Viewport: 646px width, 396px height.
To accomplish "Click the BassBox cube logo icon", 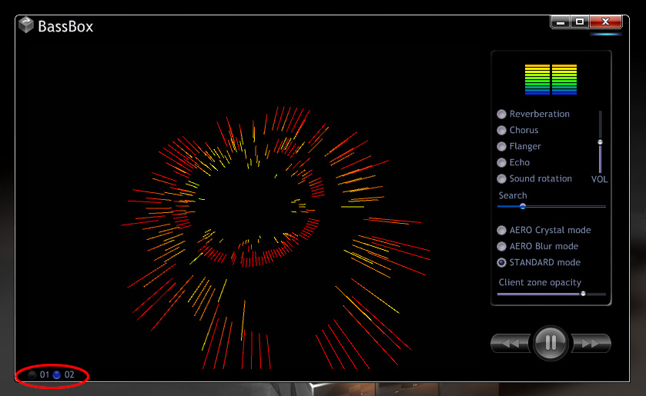I will pos(26,25).
